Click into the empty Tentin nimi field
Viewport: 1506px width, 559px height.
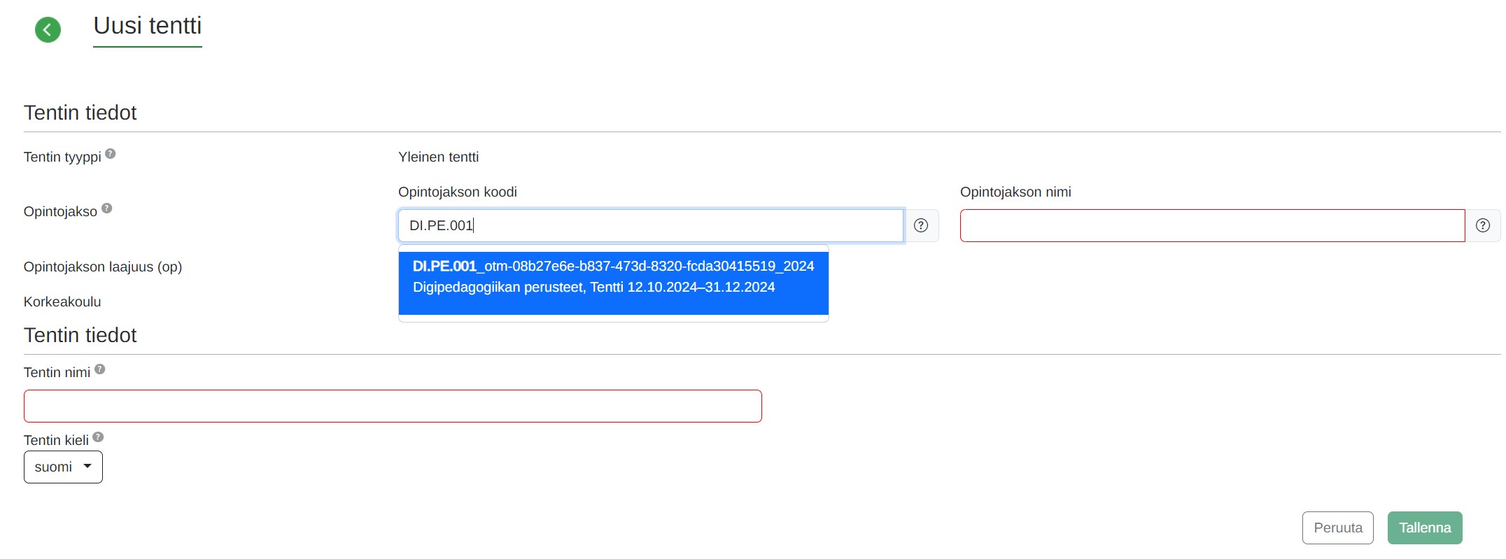[392, 406]
